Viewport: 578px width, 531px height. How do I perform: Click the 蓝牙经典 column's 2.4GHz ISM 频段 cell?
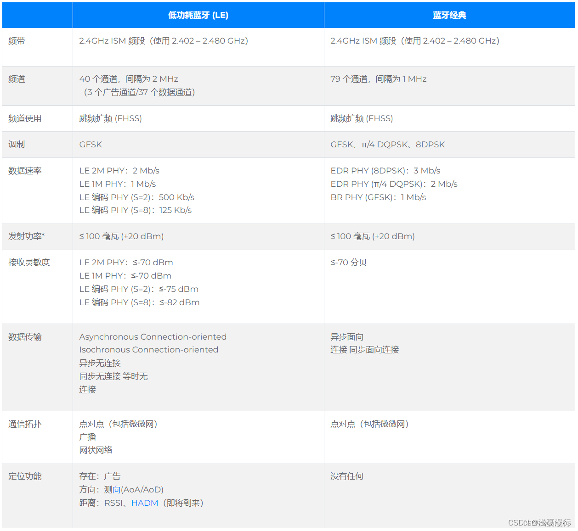[415, 41]
